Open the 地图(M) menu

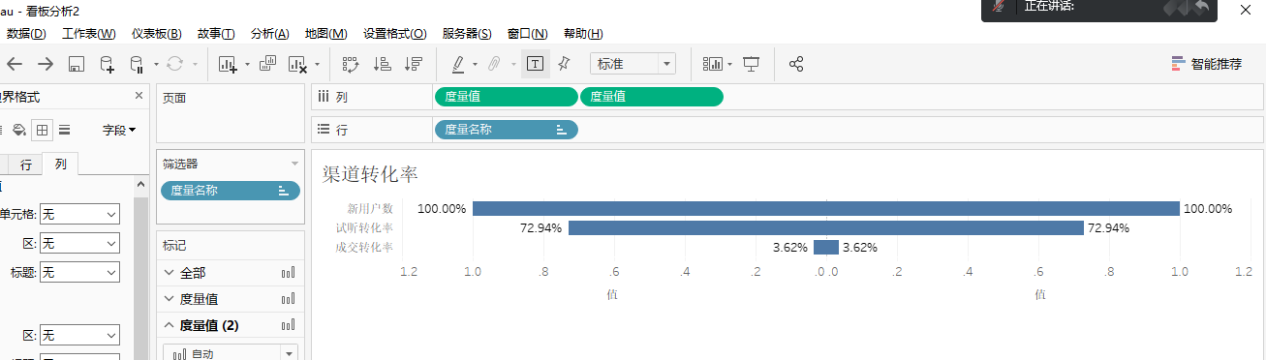(325, 34)
